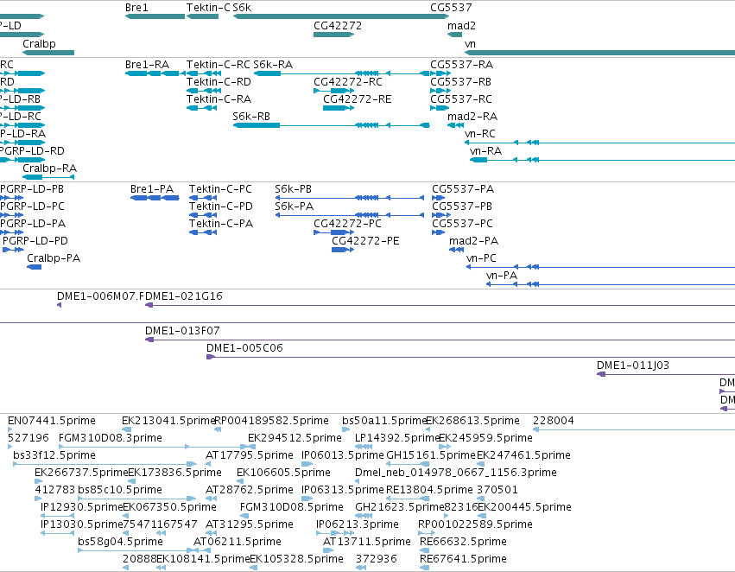Select the CG5537-RB transcript label
This screenshot has width=735, height=572.
[x=461, y=82]
